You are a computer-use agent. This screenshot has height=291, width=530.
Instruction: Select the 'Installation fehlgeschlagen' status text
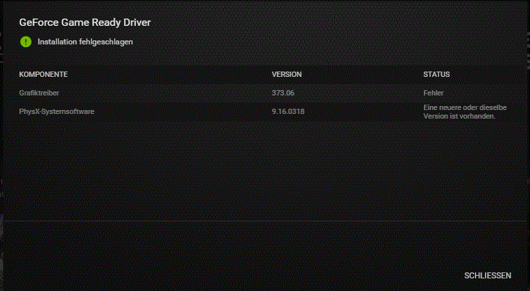coord(85,42)
